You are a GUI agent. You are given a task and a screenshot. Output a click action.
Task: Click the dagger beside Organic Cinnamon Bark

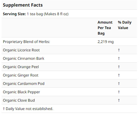click(x=119, y=58)
